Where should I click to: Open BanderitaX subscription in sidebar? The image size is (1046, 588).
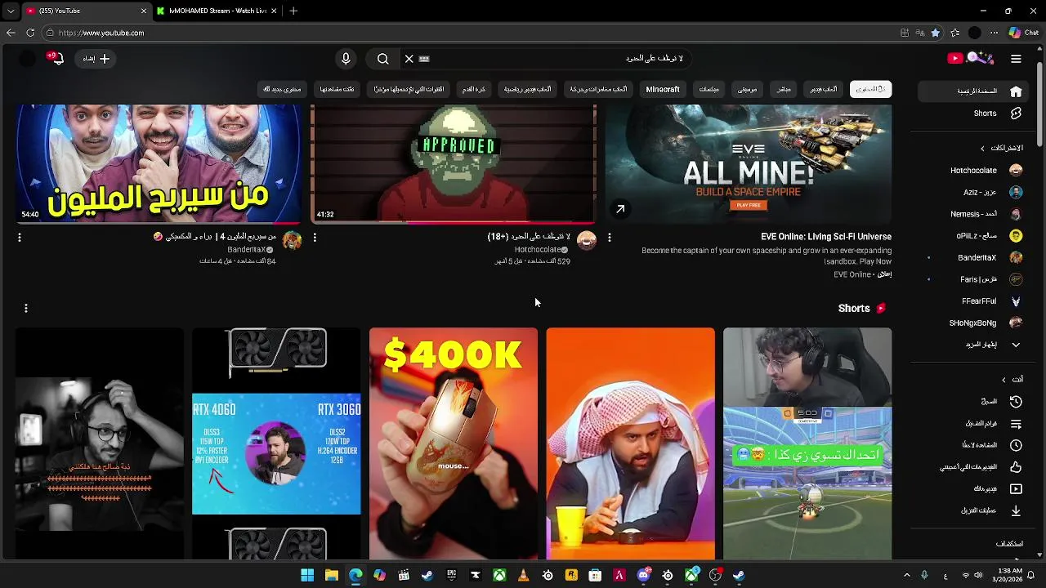(974, 257)
